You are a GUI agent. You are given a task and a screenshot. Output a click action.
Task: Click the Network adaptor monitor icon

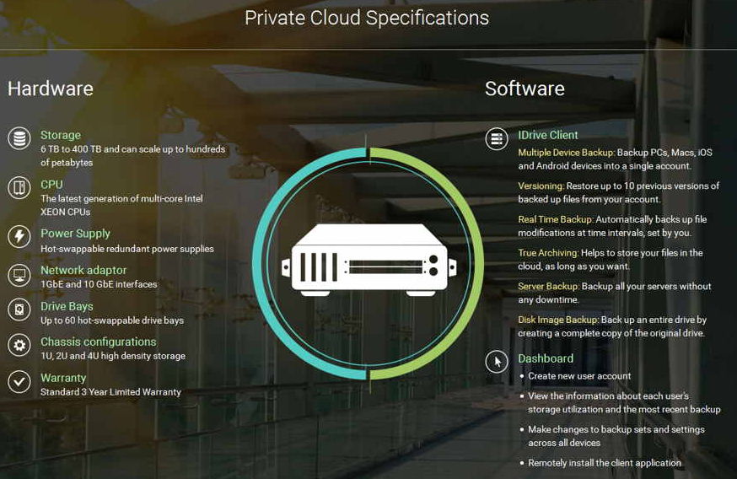click(19, 275)
